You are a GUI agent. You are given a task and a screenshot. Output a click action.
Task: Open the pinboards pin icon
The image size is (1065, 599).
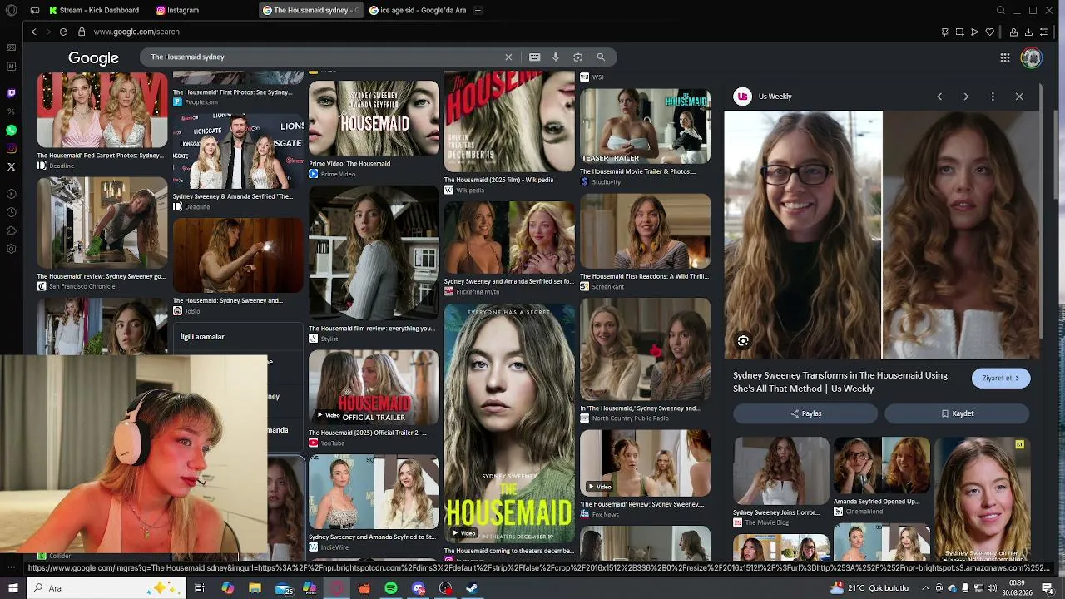pos(944,32)
